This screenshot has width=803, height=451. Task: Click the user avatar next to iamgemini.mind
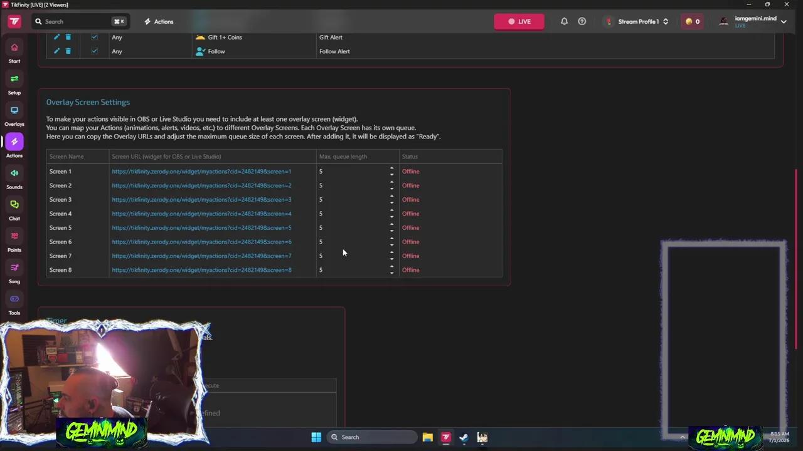tap(724, 21)
